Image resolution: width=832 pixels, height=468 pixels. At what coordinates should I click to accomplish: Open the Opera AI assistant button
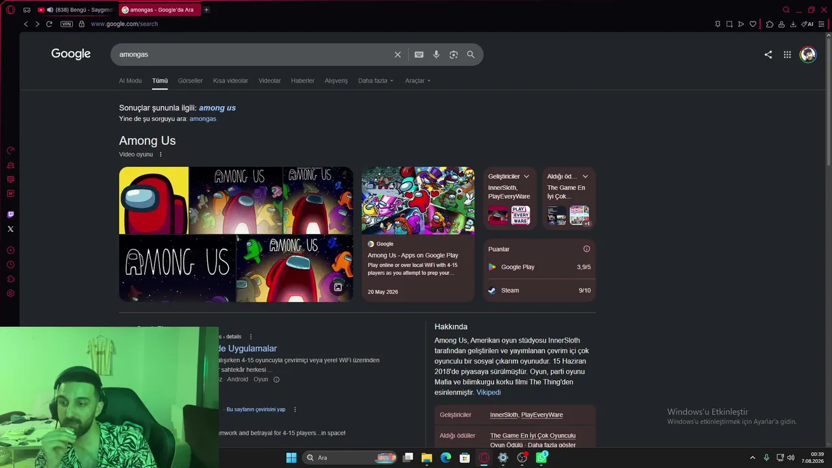point(807,24)
